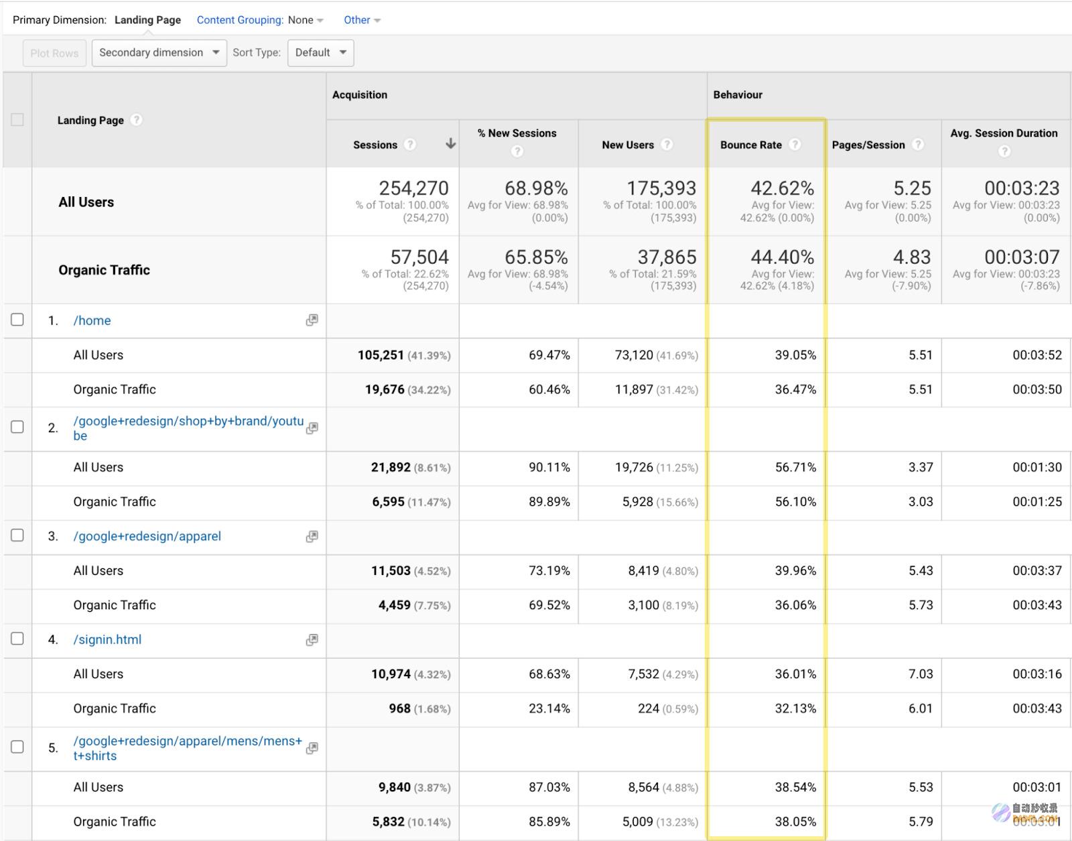Viewport: 1072px width, 841px height.
Task: Show help for Bounce Rate column
Action: click(795, 144)
